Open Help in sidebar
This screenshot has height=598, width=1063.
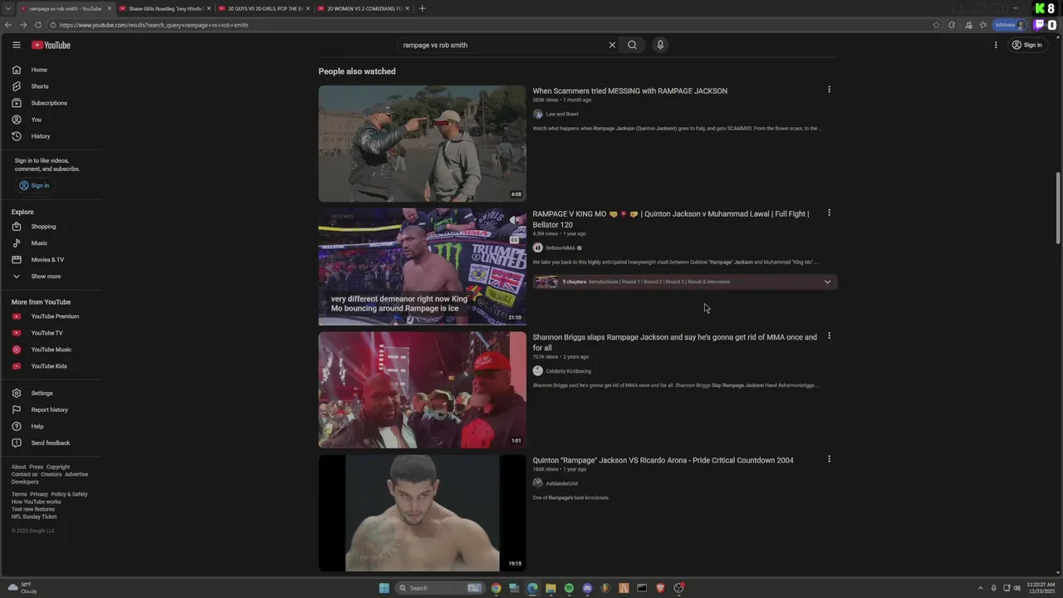pos(37,426)
